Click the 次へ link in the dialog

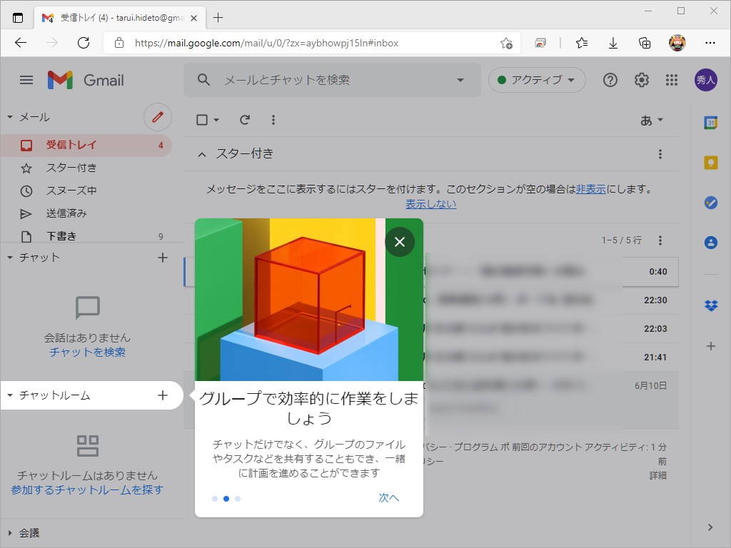tap(389, 497)
